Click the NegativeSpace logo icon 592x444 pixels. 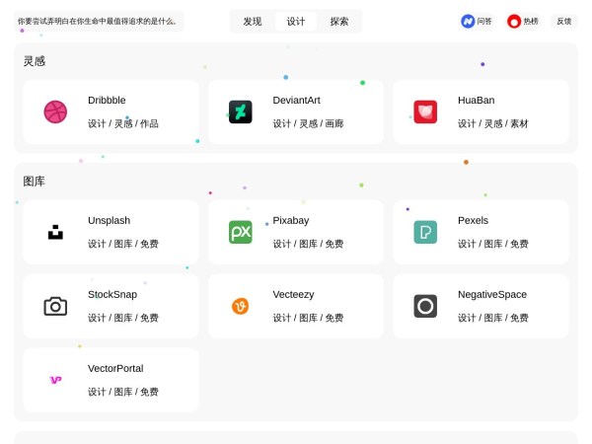point(425,306)
